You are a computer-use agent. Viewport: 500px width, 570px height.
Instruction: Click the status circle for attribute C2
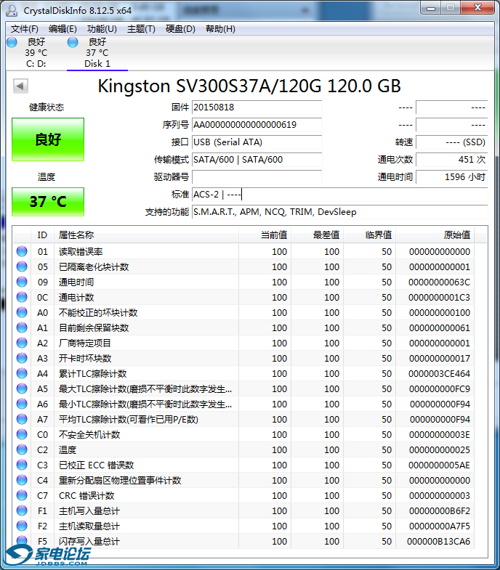pyautogui.click(x=22, y=449)
